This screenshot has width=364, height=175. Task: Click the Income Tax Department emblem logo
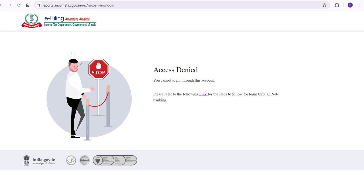coord(32,21)
